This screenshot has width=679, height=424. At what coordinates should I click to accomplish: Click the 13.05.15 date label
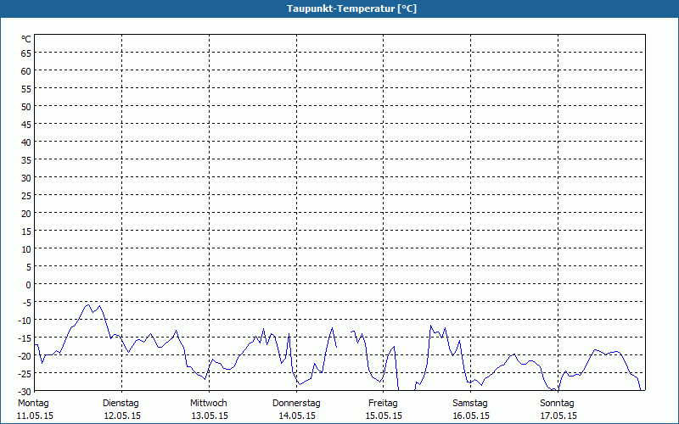click(210, 416)
